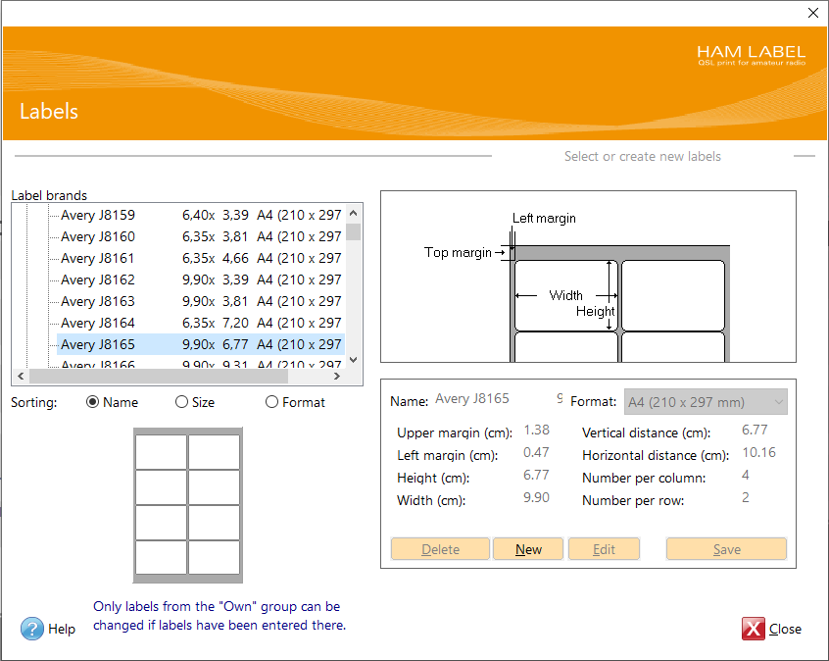Close the Labels dialog window
This screenshot has width=829, height=661.
coord(813,13)
